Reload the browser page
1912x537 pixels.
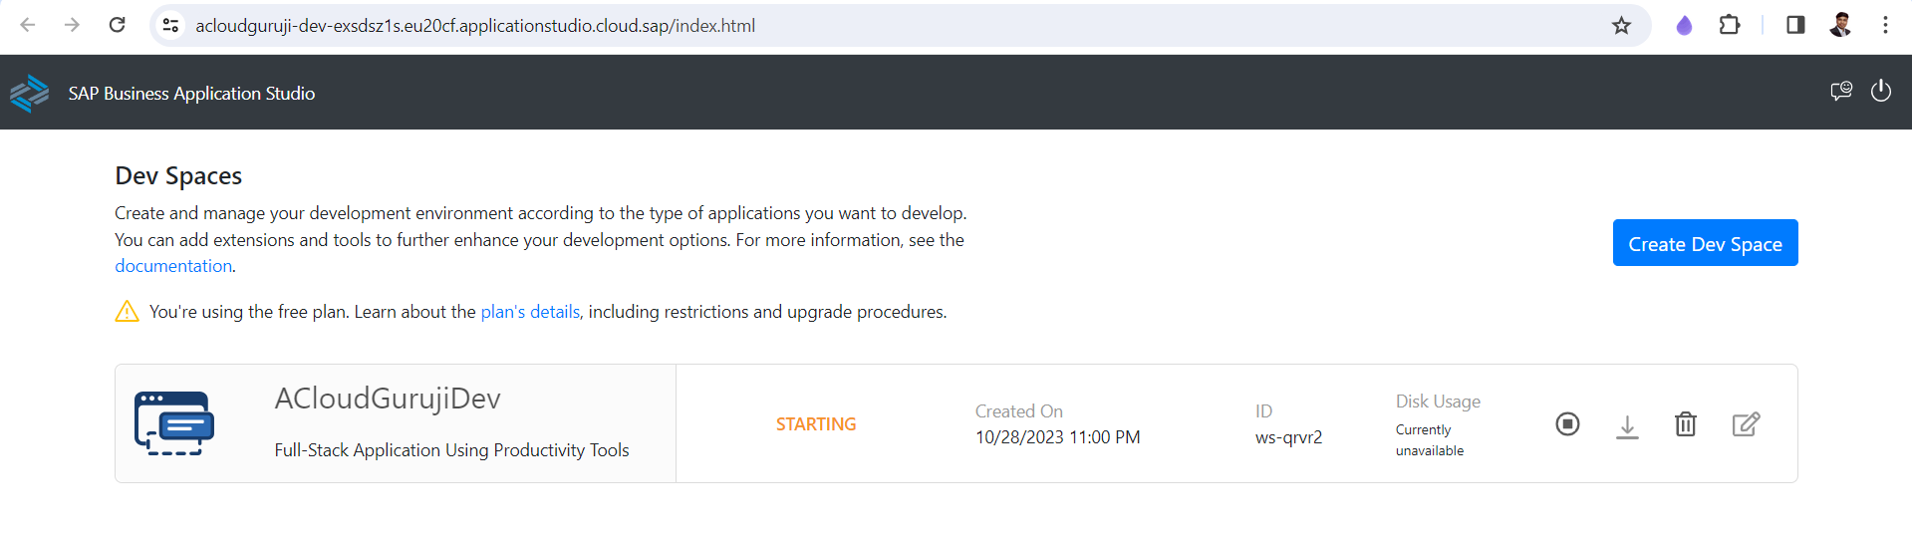(x=117, y=25)
